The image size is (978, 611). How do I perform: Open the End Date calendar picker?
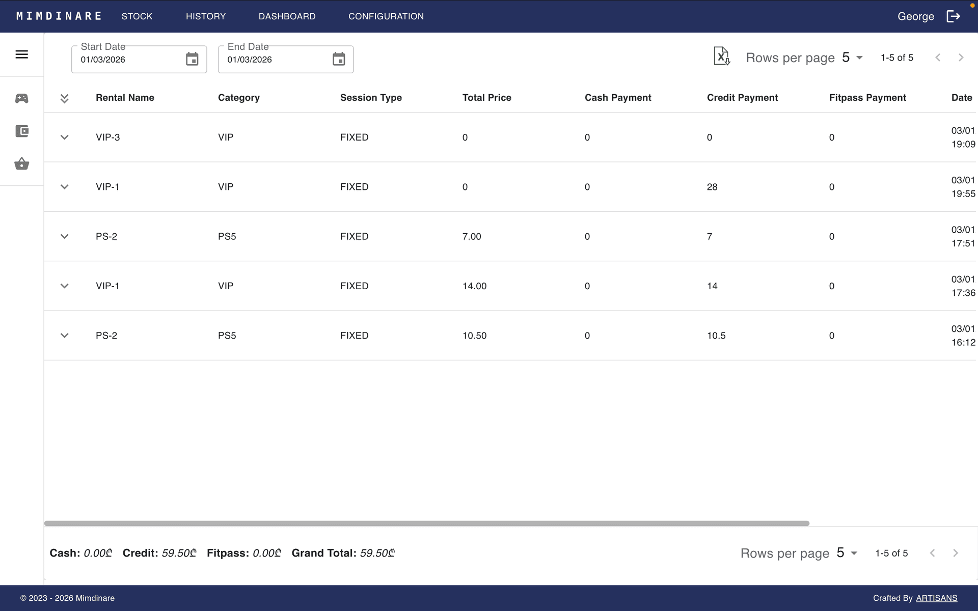pos(339,59)
